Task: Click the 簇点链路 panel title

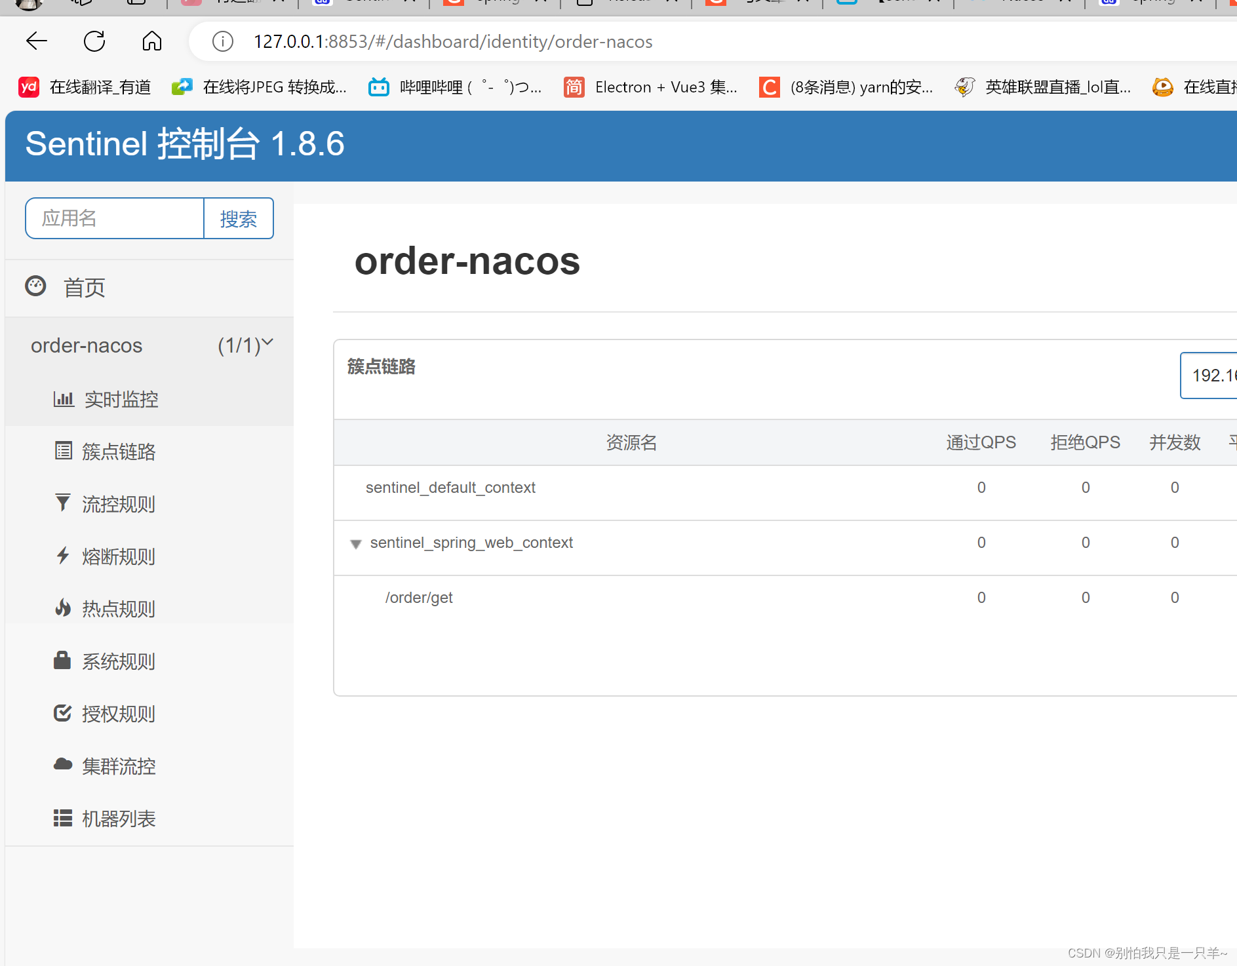Action: click(x=382, y=366)
